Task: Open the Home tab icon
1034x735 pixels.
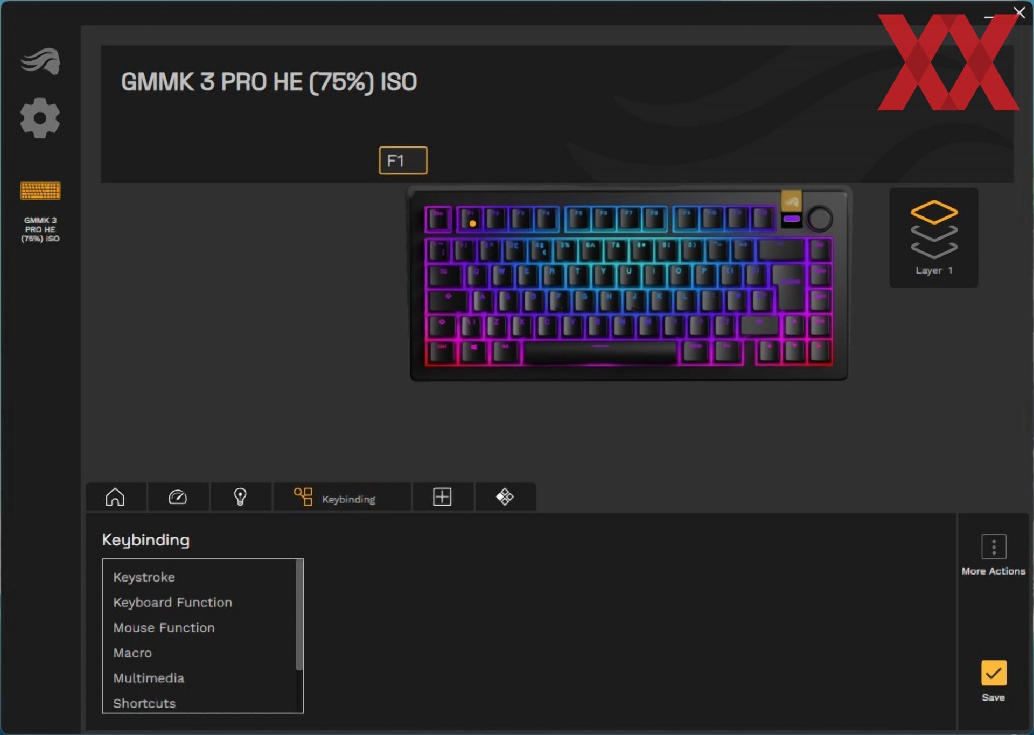Action: pyautogui.click(x=115, y=496)
